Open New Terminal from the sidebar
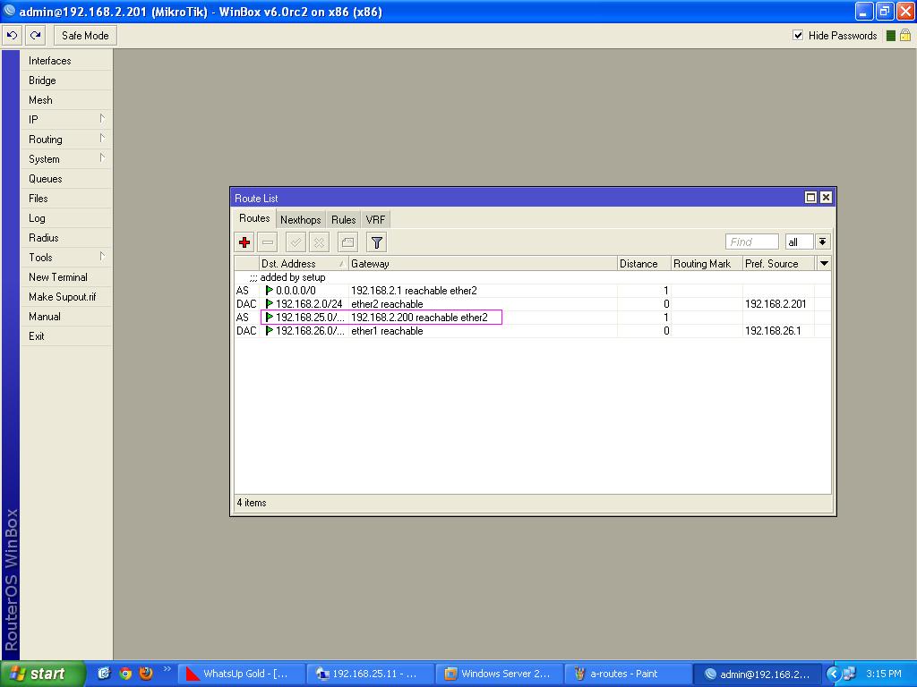 point(65,277)
